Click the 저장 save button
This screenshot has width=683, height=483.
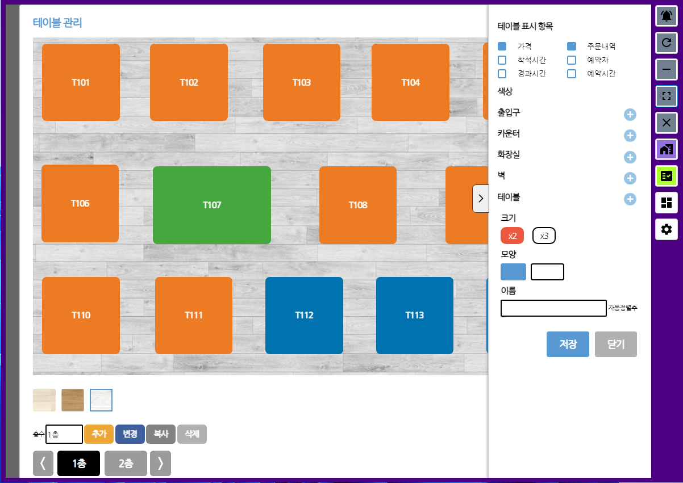(568, 344)
